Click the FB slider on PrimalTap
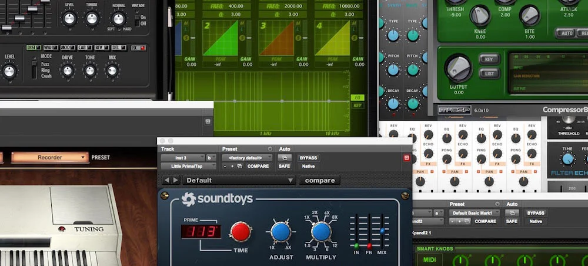Viewport: 588px width, 266px height. coord(369,246)
